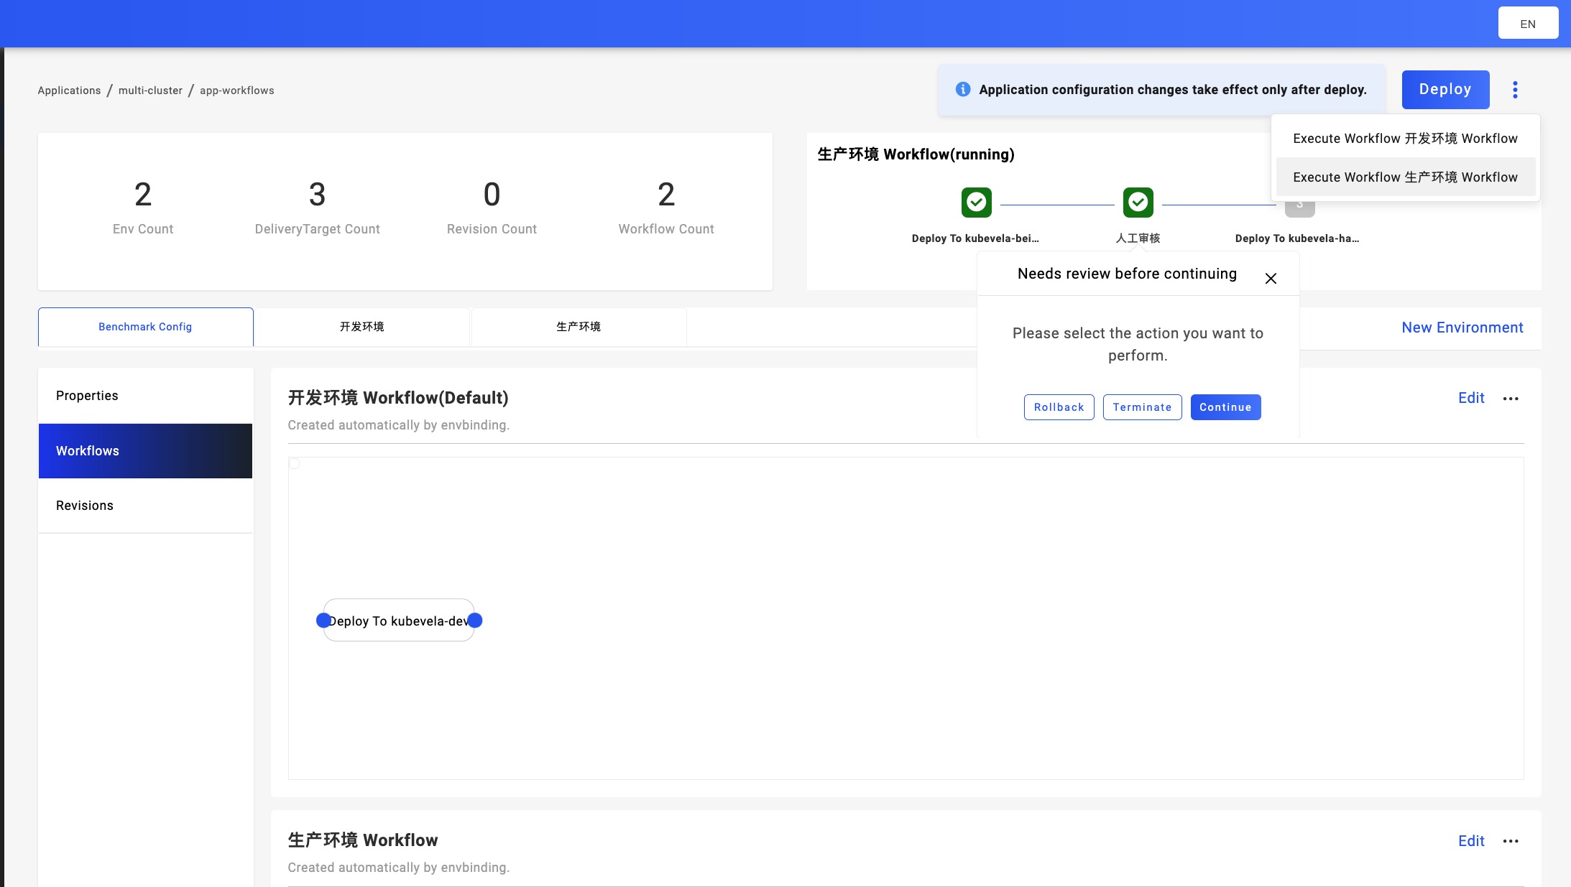1571x887 pixels.
Task: Close the review popup with the X
Action: coord(1271,279)
